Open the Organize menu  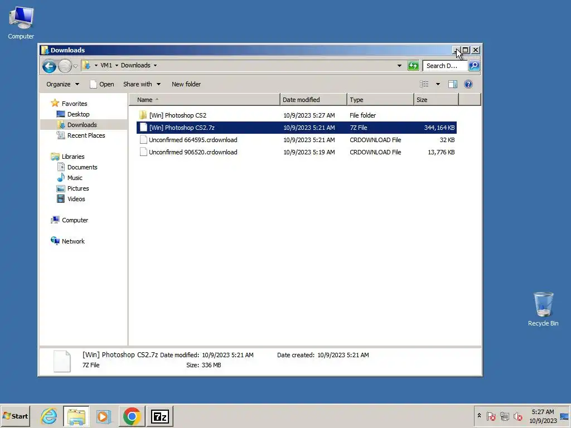pos(62,84)
